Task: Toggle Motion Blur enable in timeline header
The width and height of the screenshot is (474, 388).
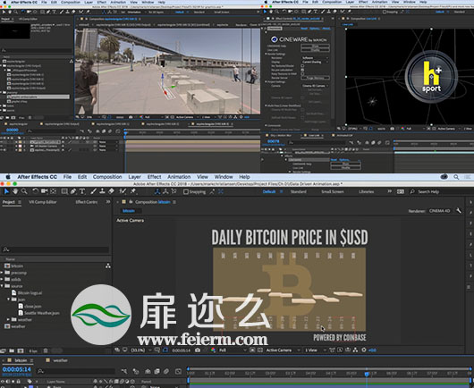Action: [x=166, y=371]
